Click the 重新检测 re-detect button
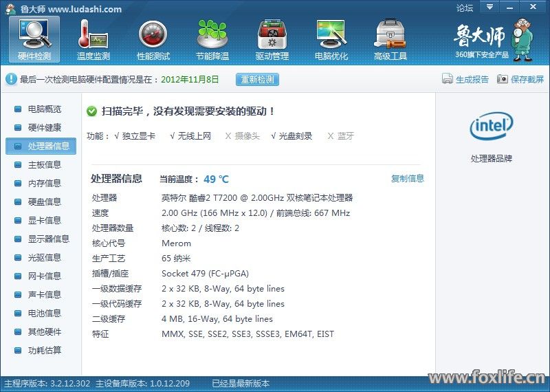 click(x=257, y=79)
